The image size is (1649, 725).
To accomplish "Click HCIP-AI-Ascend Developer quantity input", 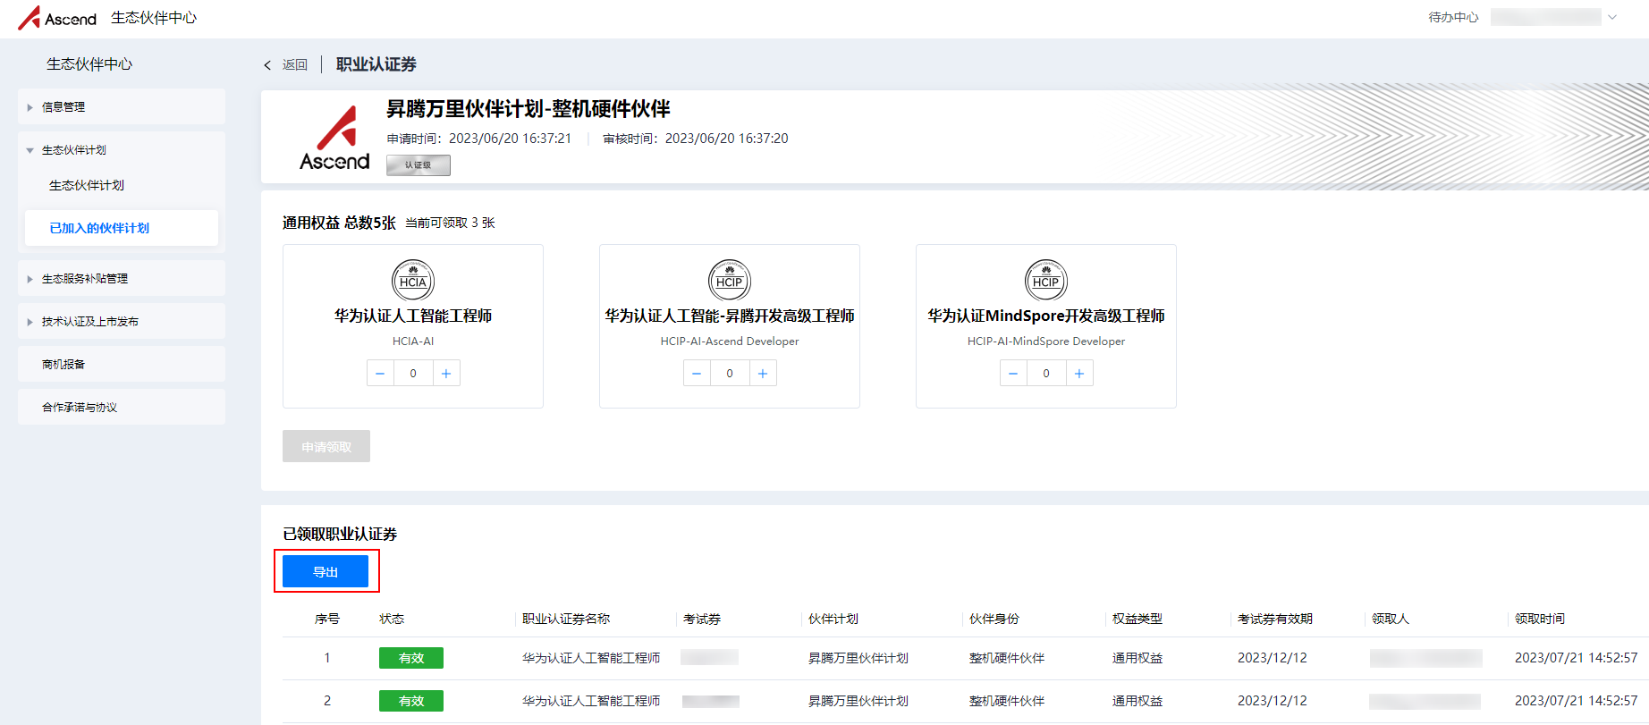I will pos(730,374).
